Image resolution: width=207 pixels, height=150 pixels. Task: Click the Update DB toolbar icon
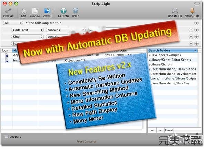coord(175,13)
